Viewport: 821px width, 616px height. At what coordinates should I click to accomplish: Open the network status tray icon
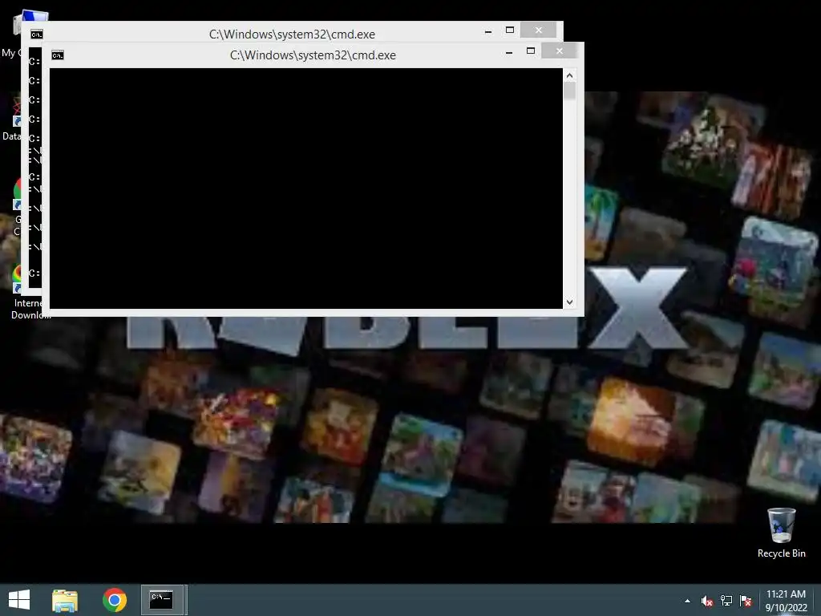(x=726, y=601)
